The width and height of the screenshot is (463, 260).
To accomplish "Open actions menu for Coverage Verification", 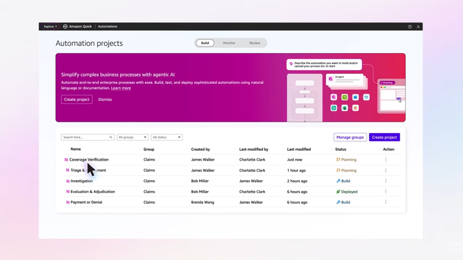I will [x=385, y=160].
